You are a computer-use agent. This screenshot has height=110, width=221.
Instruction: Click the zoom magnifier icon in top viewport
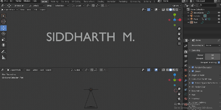click(x=179, y=29)
